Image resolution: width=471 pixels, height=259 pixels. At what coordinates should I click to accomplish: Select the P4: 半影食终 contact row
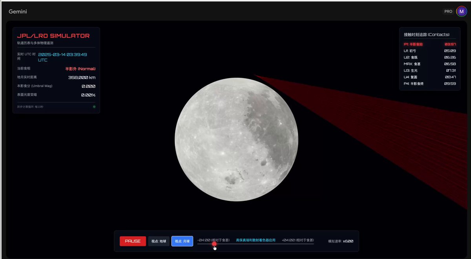[x=429, y=84]
